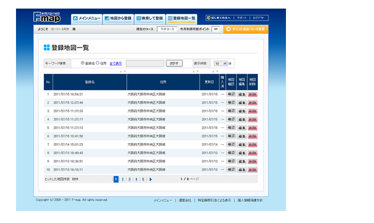
Task: Open footer 特定商取引法による表示 link
Action: click(214, 200)
